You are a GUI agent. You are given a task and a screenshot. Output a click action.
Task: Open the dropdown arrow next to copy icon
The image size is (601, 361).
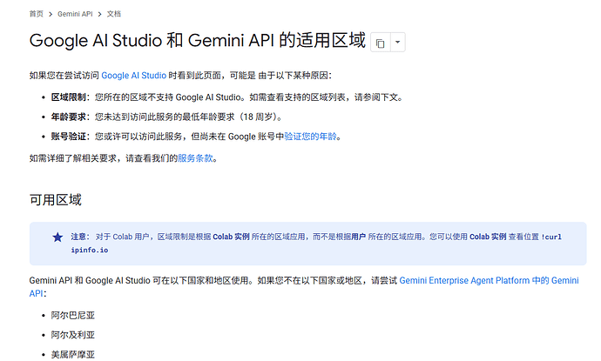pos(398,43)
